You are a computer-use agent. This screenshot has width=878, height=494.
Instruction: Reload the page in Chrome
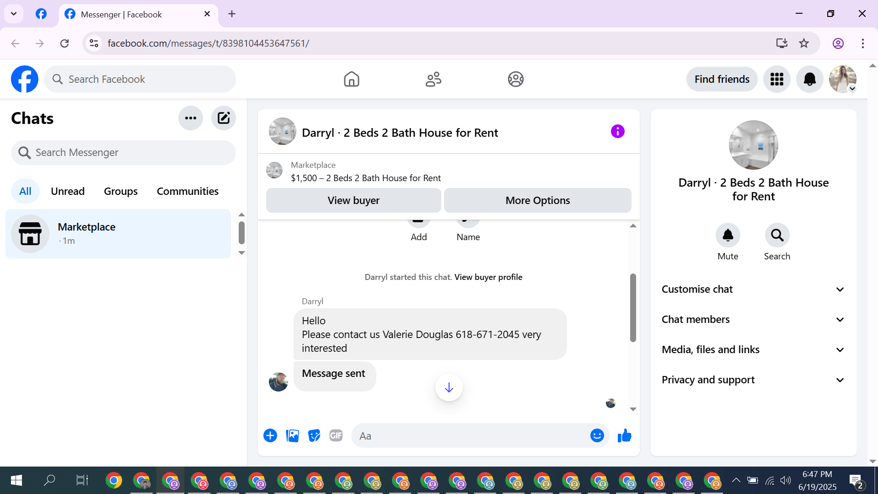pyautogui.click(x=64, y=43)
